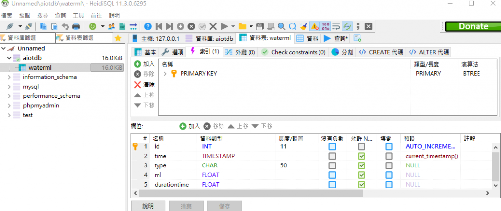Toggle zerofill checkbox for ml column
The height and width of the screenshot is (211, 501).
point(388,175)
